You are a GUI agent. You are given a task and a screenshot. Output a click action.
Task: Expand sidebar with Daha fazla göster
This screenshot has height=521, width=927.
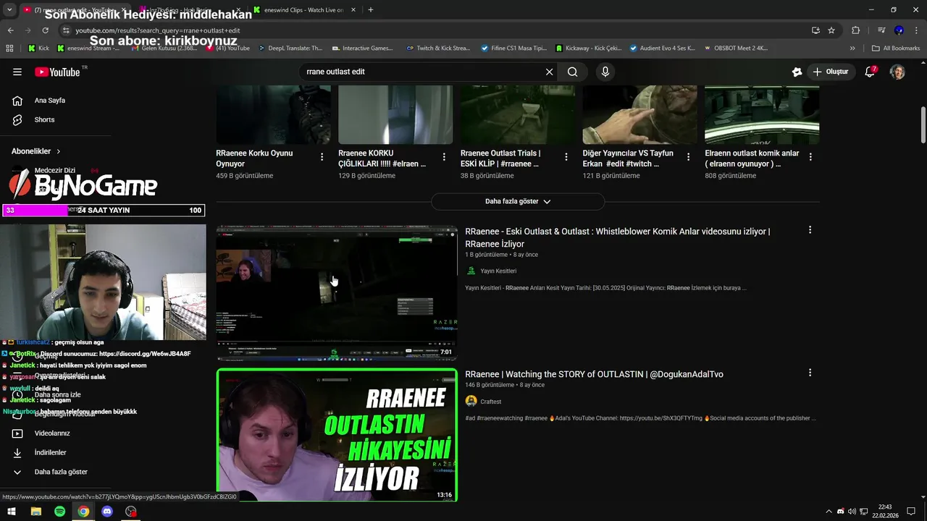[61, 472]
